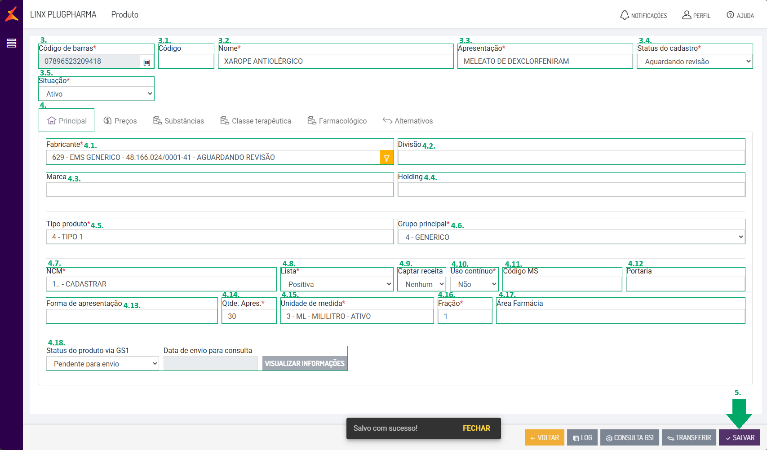Click the Tipo produto field
Screen dimensions: 767x450
coord(220,237)
